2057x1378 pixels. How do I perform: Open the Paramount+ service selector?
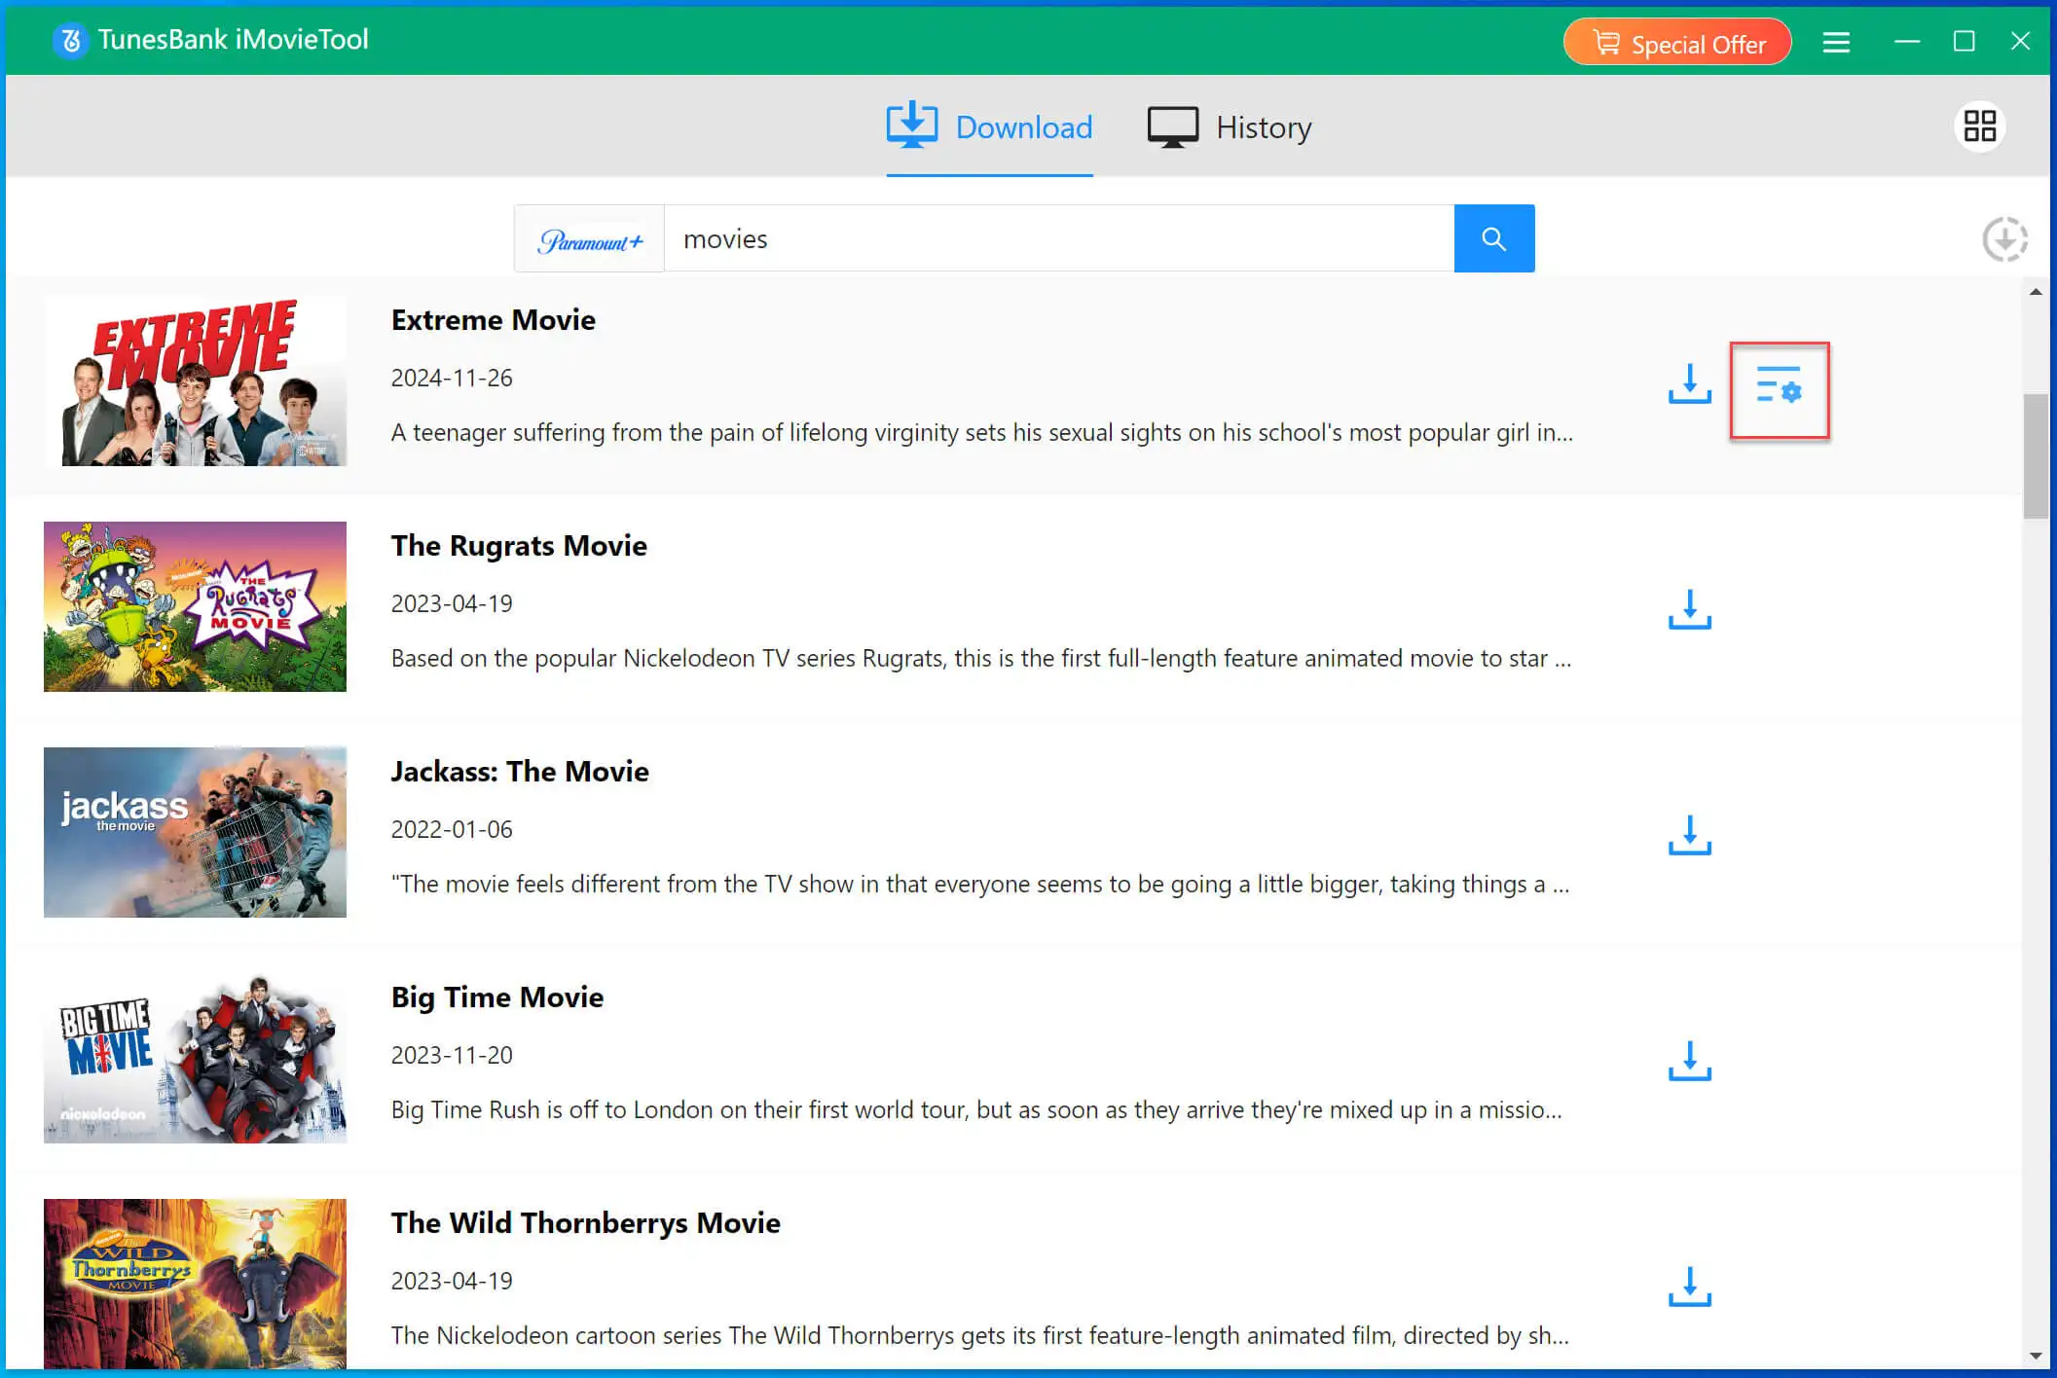click(x=590, y=239)
